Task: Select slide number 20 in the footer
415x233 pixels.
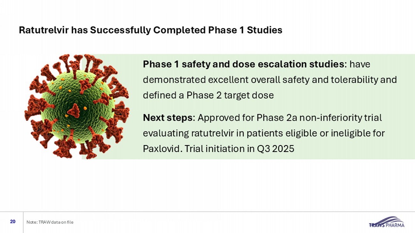Action: click(13, 222)
